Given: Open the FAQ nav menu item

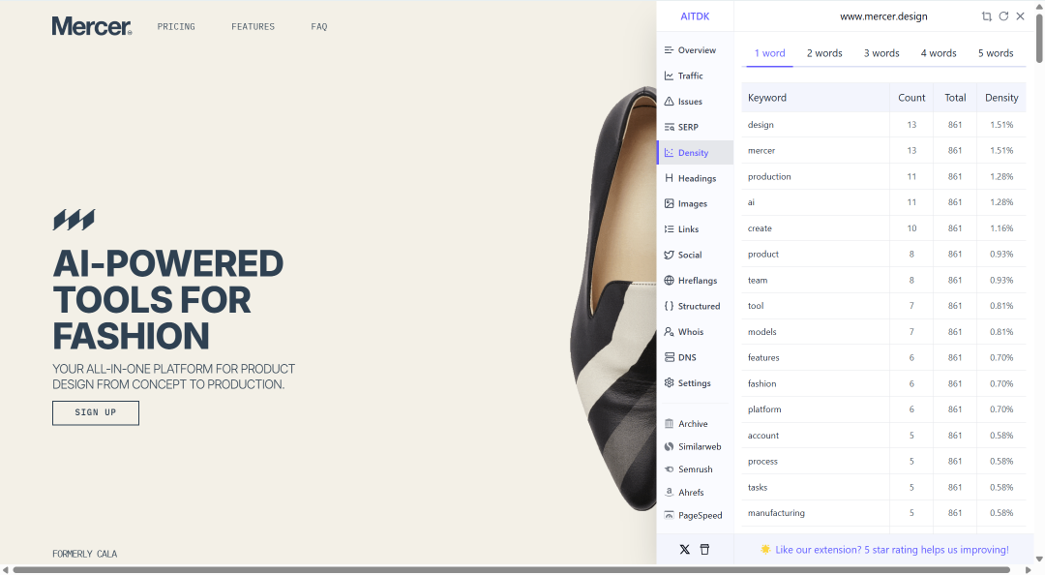Looking at the screenshot, I should (319, 27).
